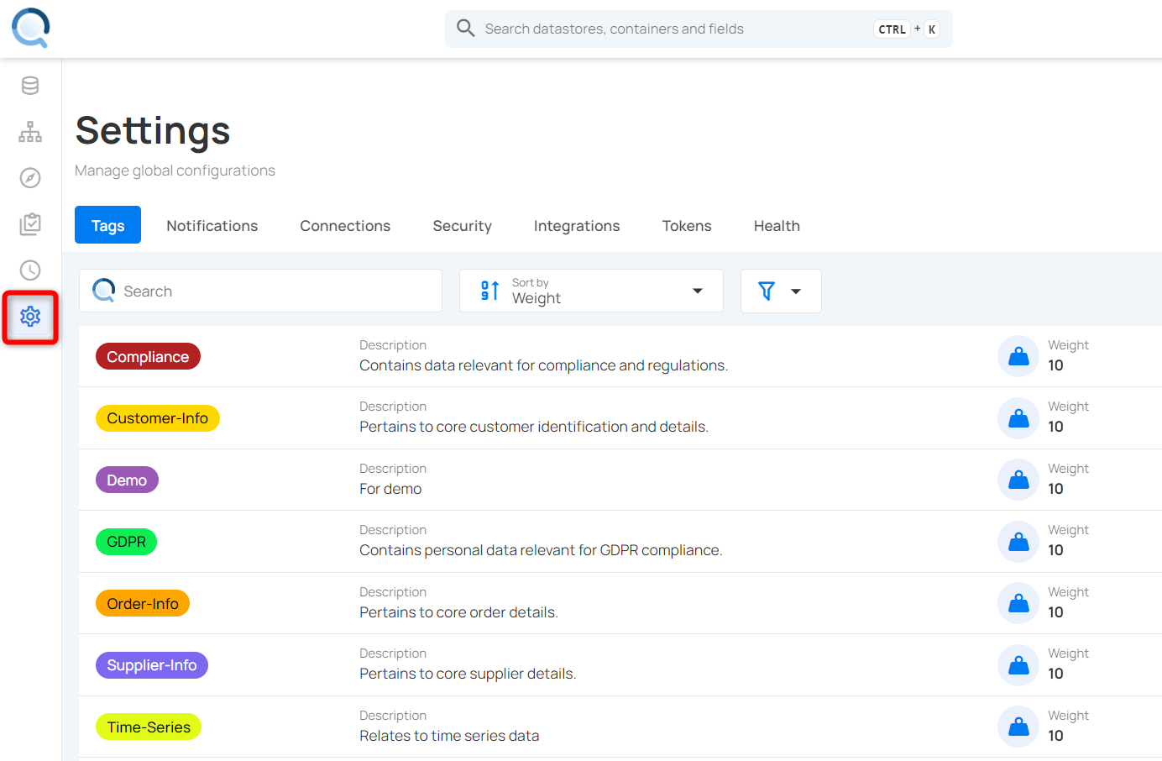Click the weight icon in Order-Info row
This screenshot has height=761, width=1162.
pos(1018,603)
